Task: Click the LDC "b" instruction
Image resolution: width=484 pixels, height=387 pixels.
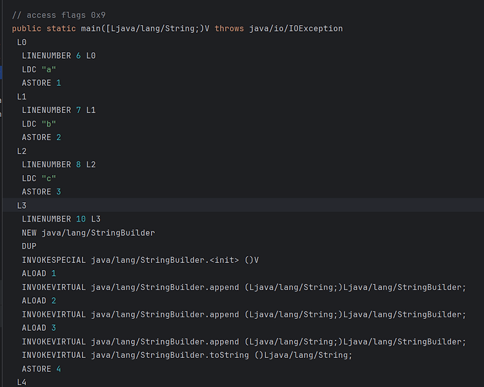Action: [x=39, y=124]
